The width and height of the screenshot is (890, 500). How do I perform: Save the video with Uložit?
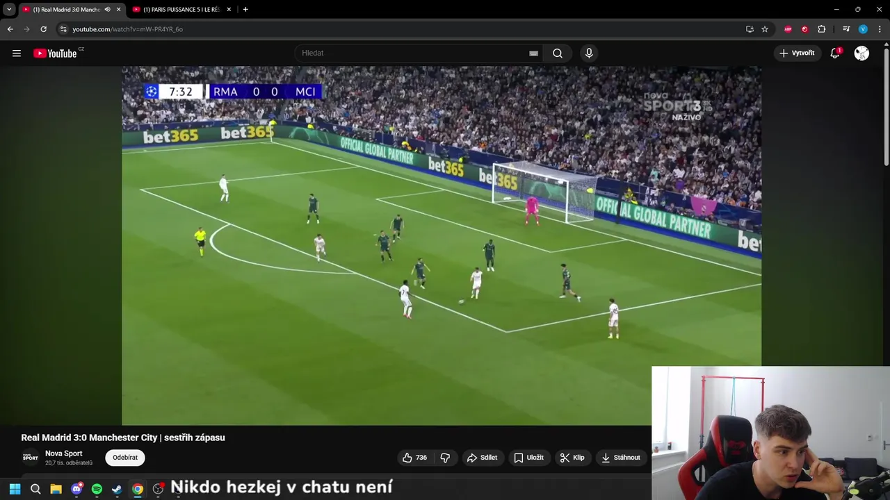click(x=528, y=458)
